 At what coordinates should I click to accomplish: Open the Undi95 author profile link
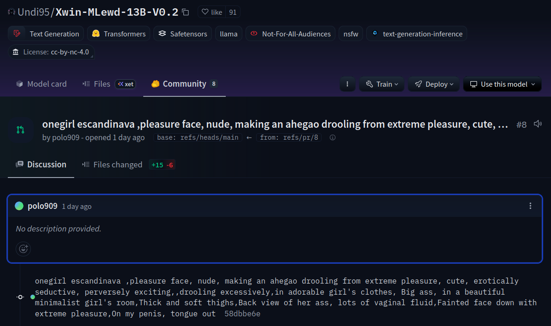tap(33, 12)
